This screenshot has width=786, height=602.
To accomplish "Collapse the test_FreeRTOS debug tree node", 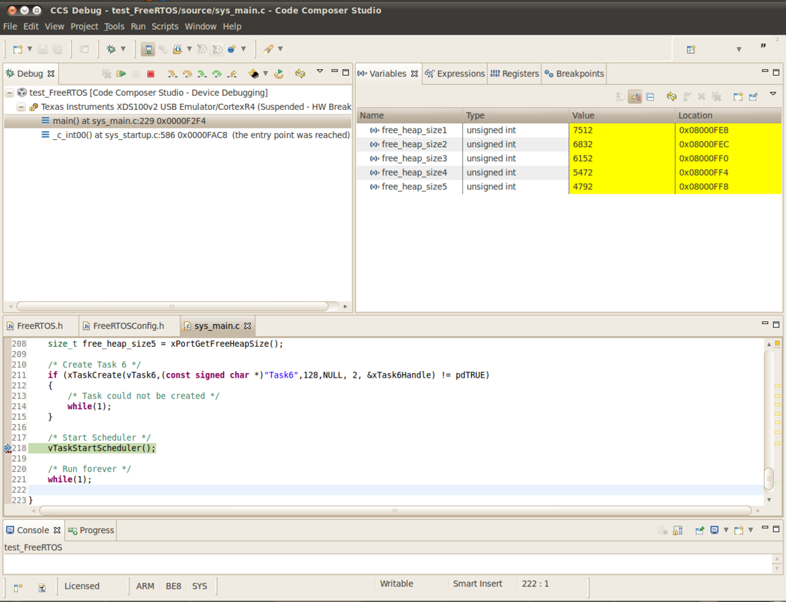I will click(9, 93).
